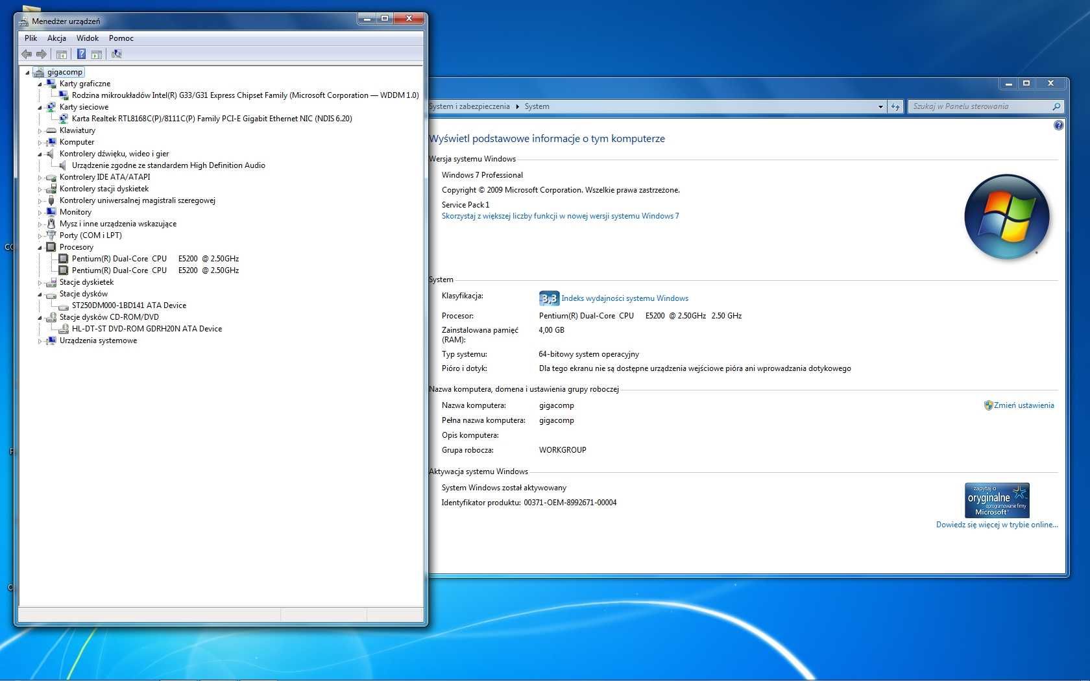Open Help via the blue question mark toolbar icon

click(81, 54)
